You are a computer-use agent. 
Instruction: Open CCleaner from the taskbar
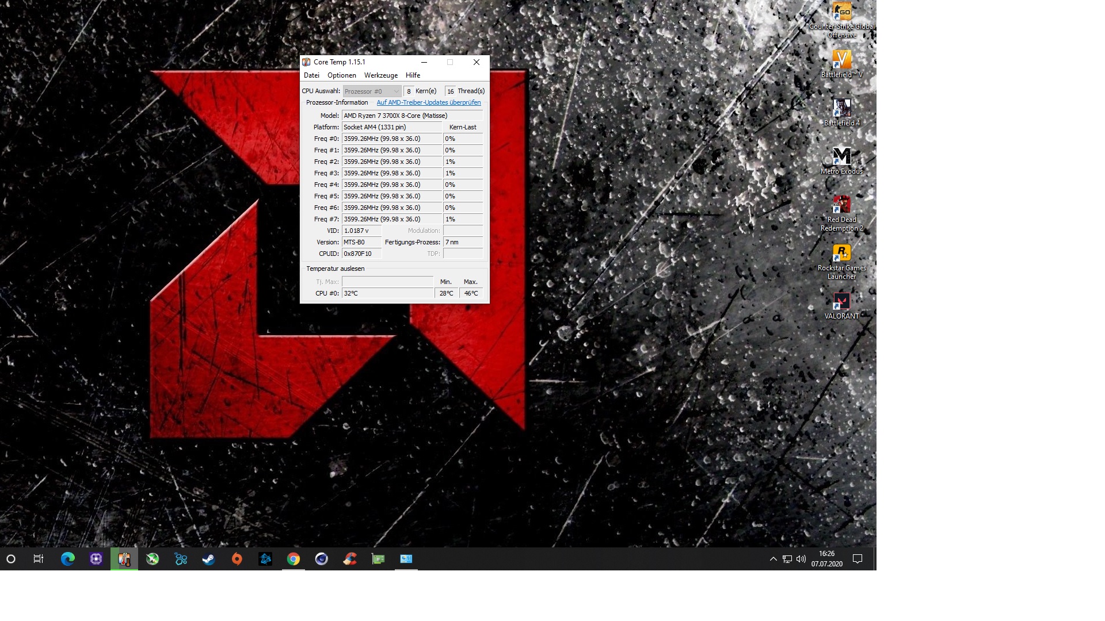(350, 559)
